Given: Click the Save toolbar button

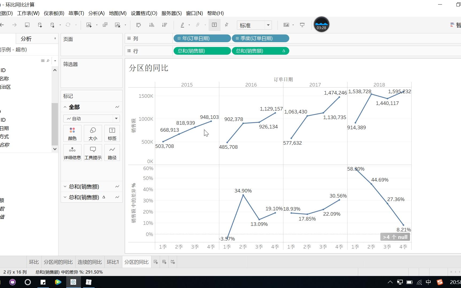Looking at the screenshot, I should click(27, 25).
